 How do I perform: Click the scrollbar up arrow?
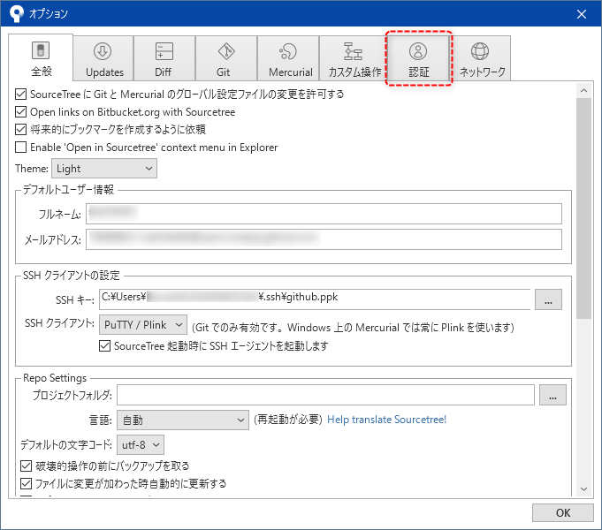584,91
